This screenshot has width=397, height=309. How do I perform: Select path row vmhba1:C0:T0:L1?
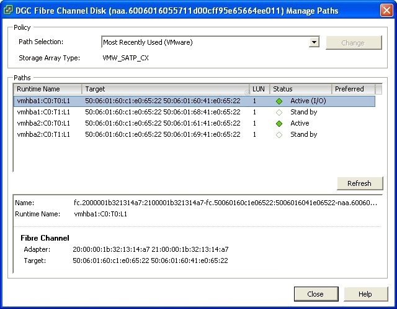194,101
